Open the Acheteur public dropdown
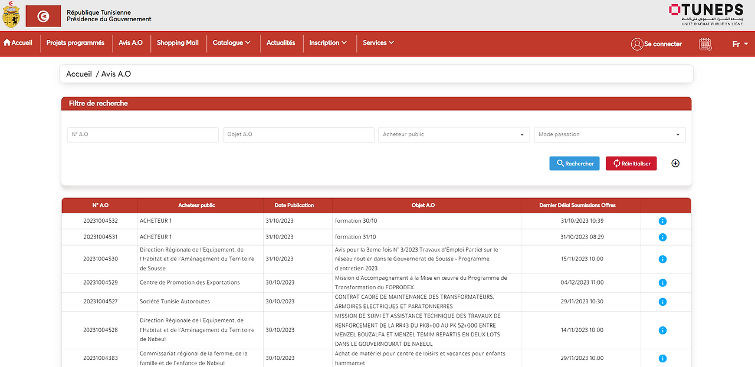 pyautogui.click(x=454, y=135)
